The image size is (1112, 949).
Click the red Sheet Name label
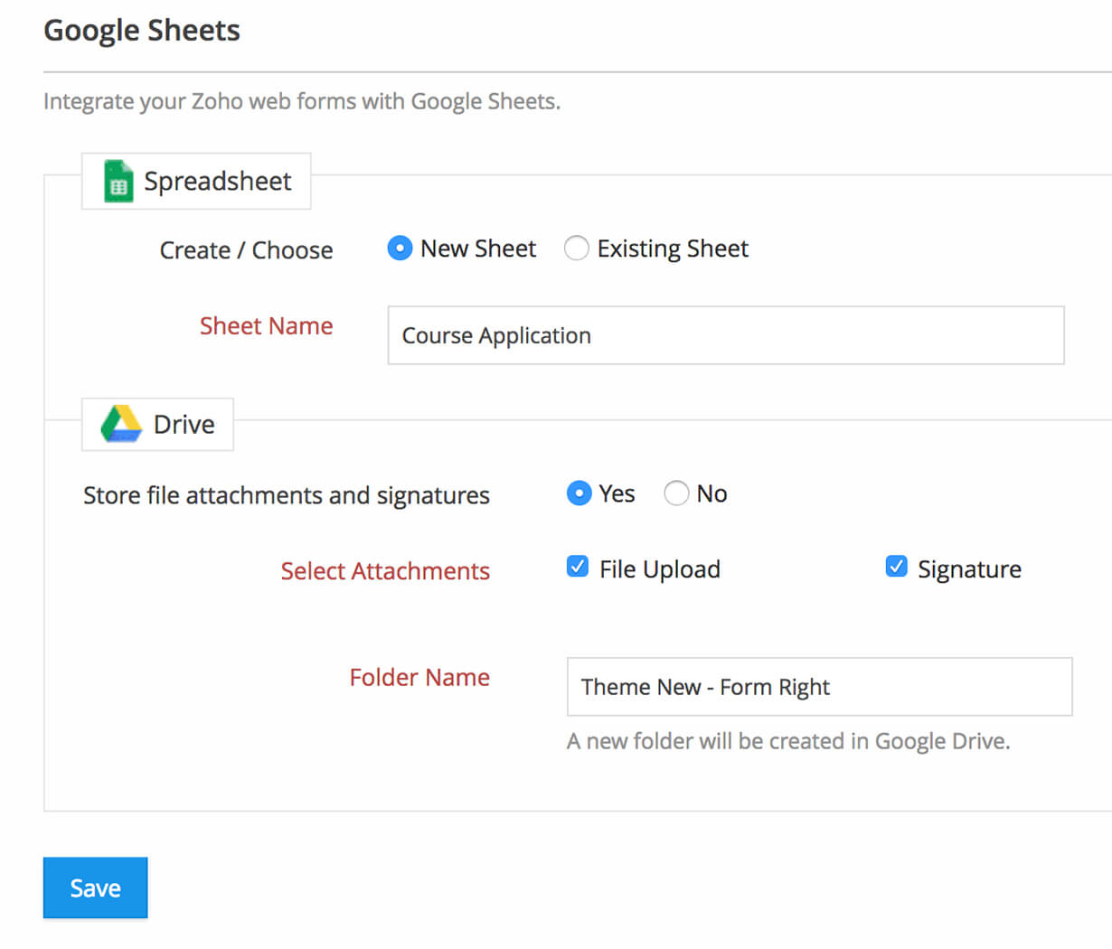(x=266, y=325)
